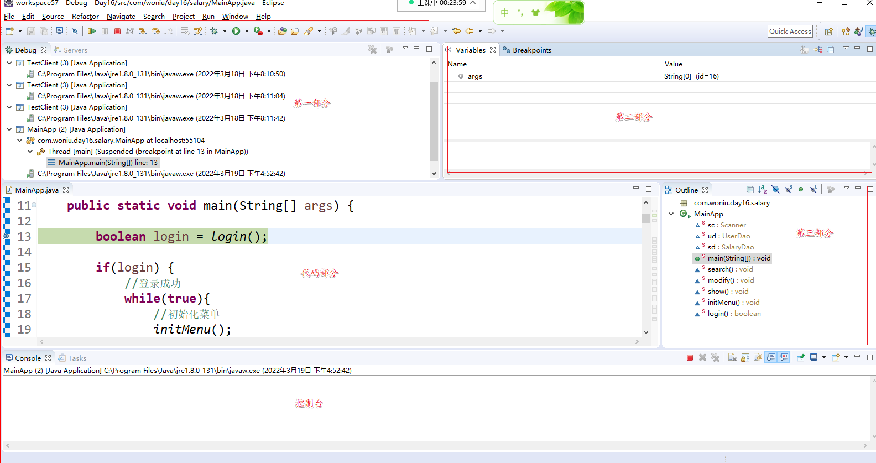Click the Quick Access field
This screenshot has height=463, width=876.
pos(790,32)
